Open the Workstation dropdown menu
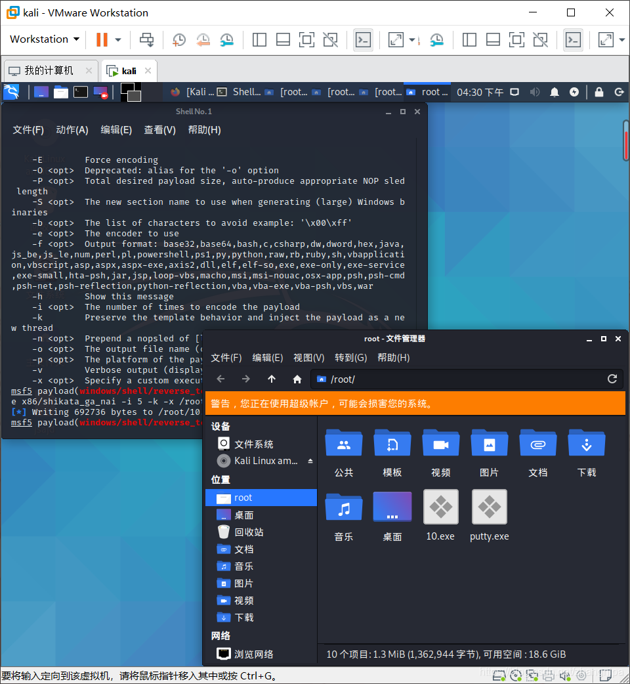 45,39
